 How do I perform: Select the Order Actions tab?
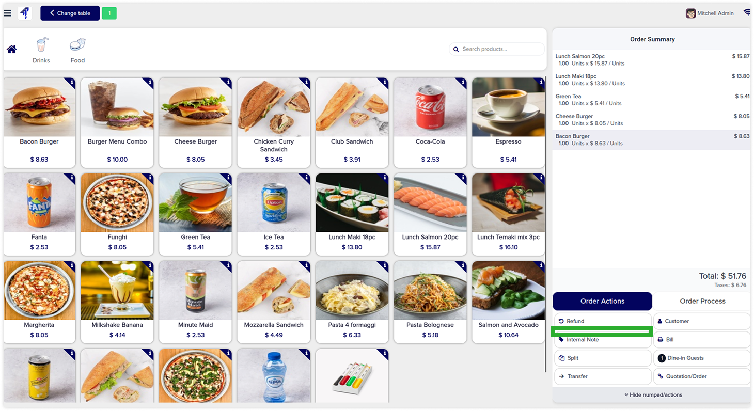(x=602, y=301)
